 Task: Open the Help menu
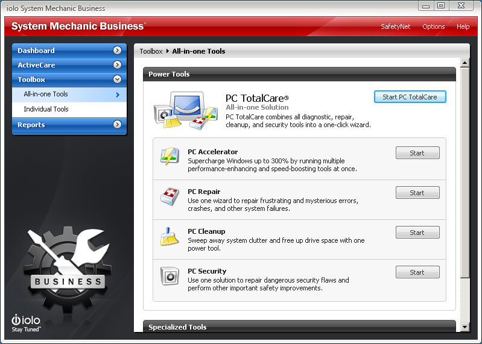click(463, 27)
